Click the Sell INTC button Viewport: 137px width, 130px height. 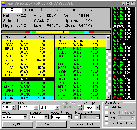click(x=52, y=124)
